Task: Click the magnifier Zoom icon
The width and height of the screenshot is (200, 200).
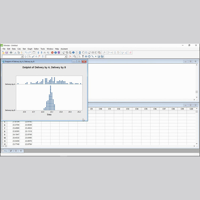Action: 75,57
